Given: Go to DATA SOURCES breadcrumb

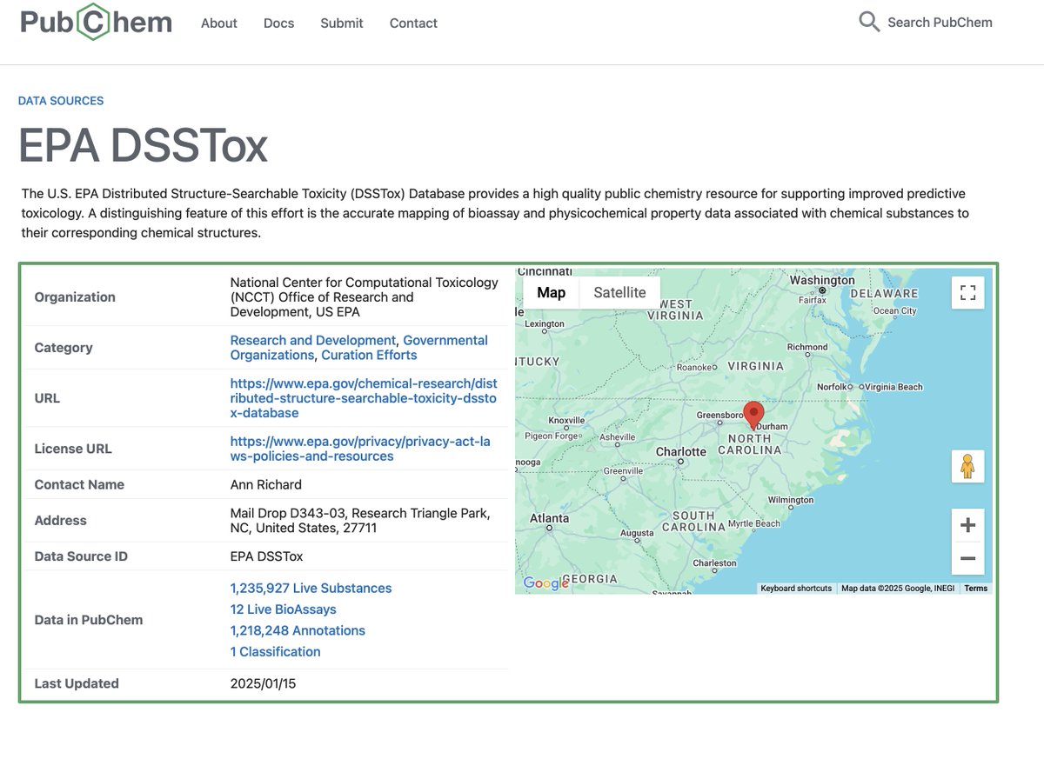Looking at the screenshot, I should (61, 101).
